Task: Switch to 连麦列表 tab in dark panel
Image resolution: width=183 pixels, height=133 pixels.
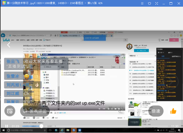Action: (176, 56)
